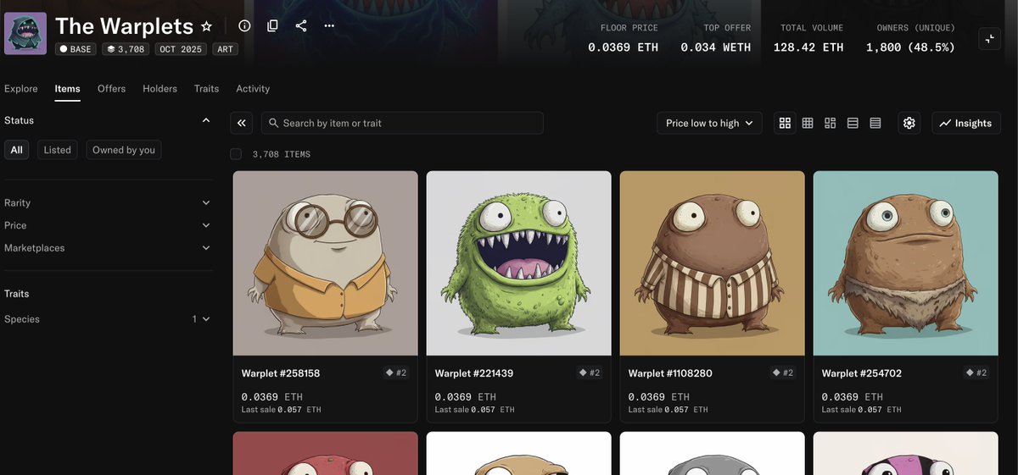Open the Warplet #254702 title link

[862, 373]
